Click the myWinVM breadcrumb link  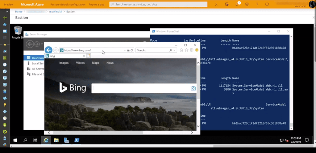[56, 12]
